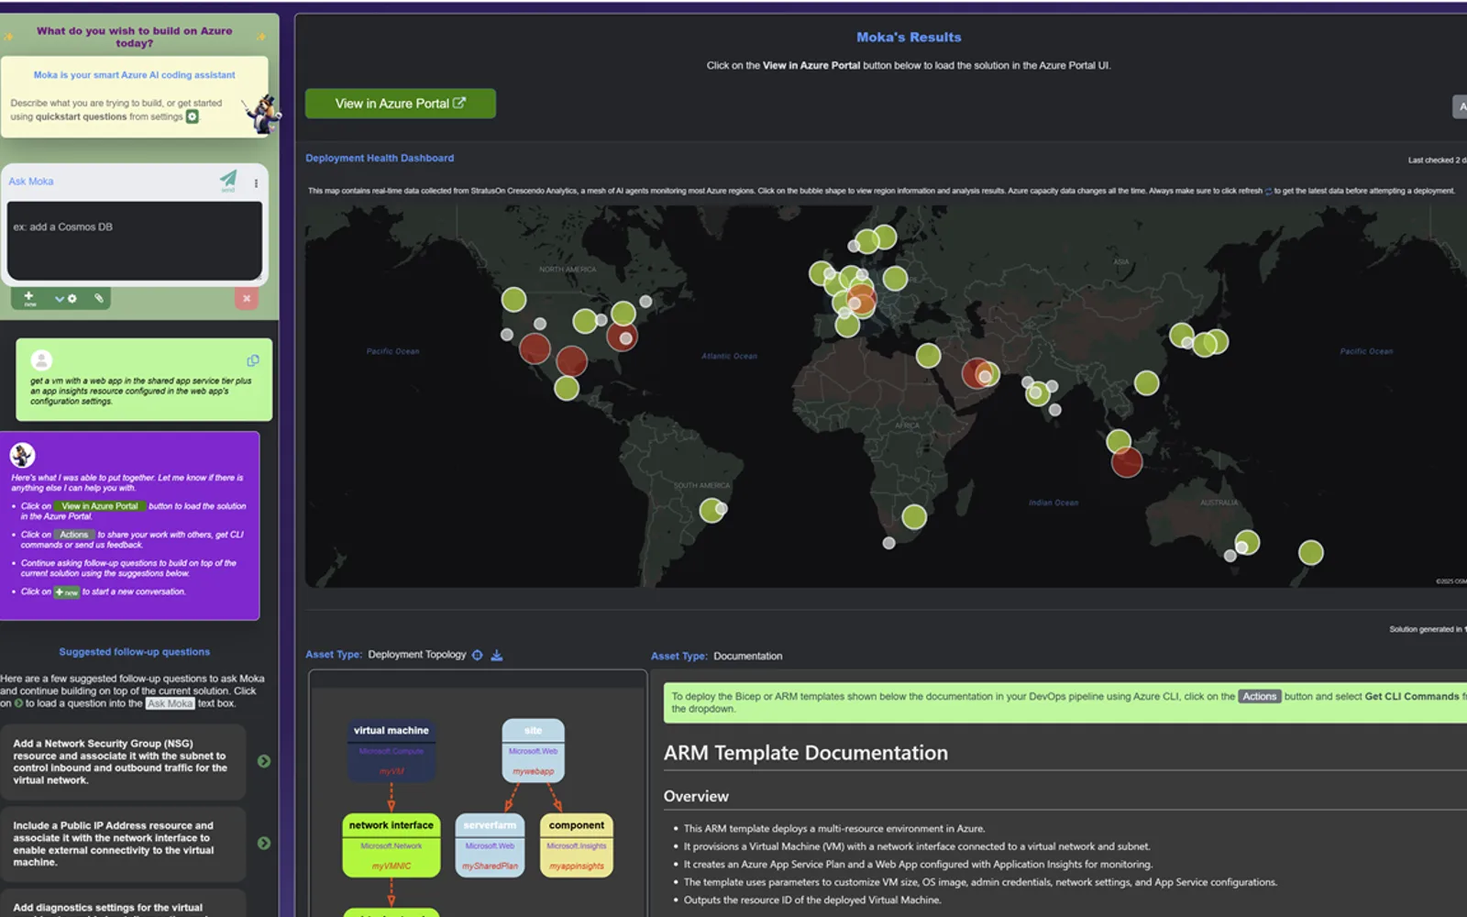Viewport: 1467px width, 917px height.
Task: Click the Moka avatar in the purple reply
Action: [x=22, y=455]
